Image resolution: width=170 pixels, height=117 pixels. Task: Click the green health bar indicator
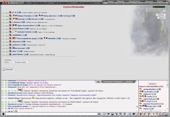tap(160, 7)
